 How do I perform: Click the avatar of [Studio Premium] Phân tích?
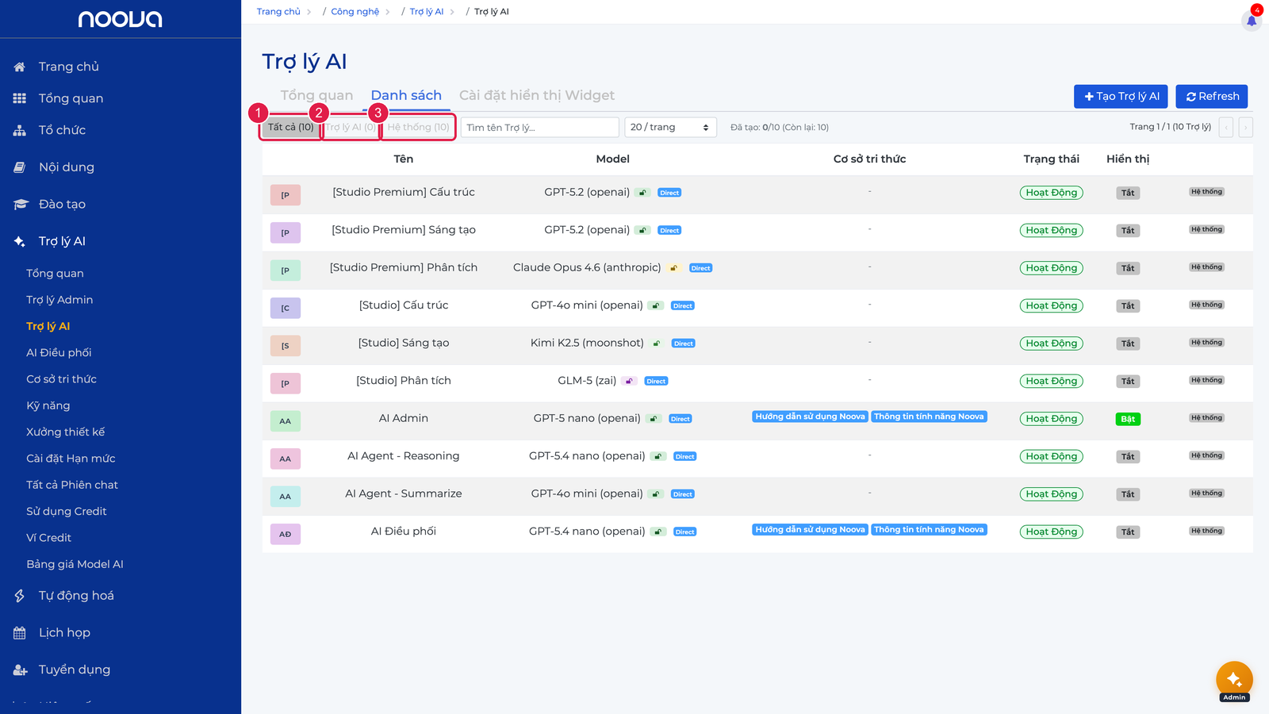tap(286, 271)
